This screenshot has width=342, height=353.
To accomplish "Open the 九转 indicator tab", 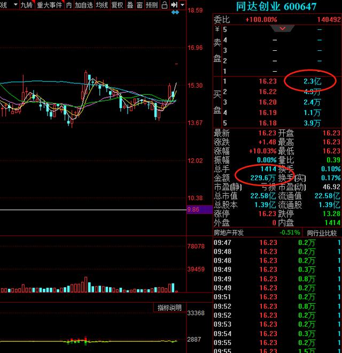I will tap(26, 5).
